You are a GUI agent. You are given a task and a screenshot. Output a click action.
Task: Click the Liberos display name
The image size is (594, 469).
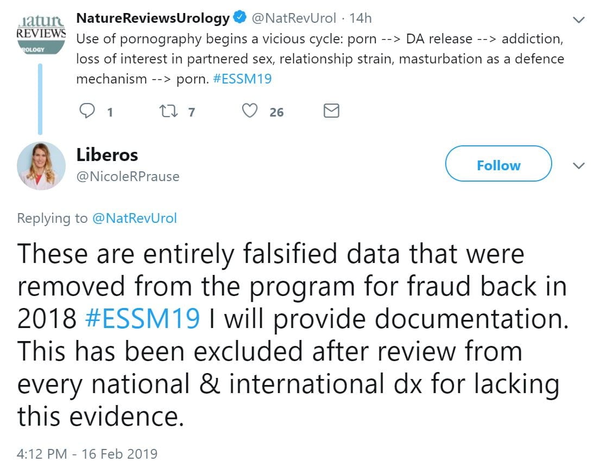108,155
